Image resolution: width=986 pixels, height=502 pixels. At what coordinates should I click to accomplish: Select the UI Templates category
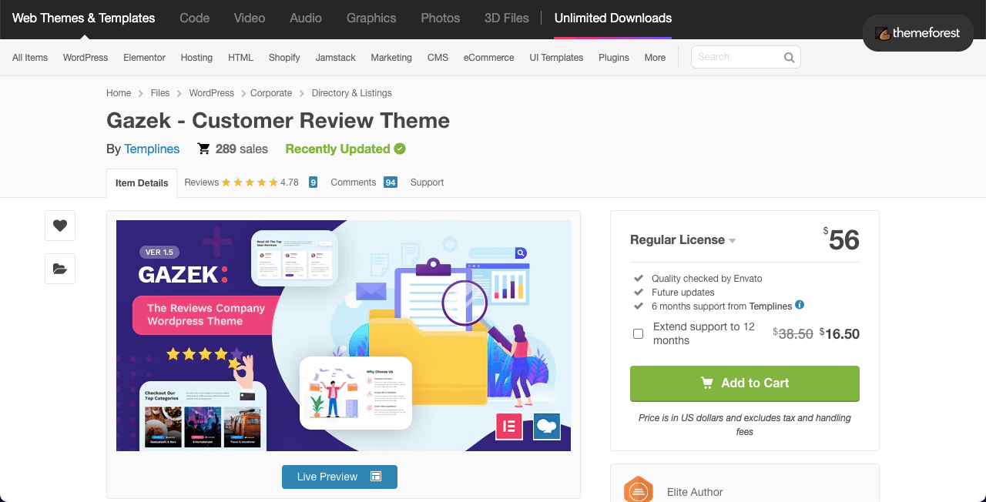556,58
